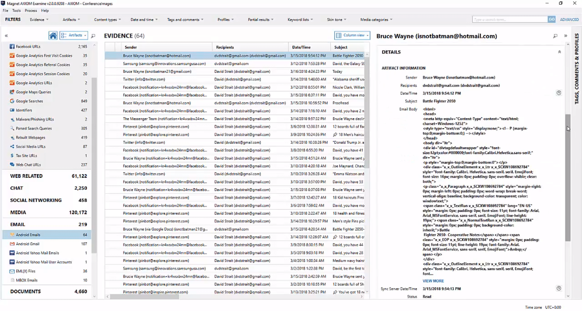
Task: Click the evidence table horizontal scrollbar
Action: pos(145,297)
